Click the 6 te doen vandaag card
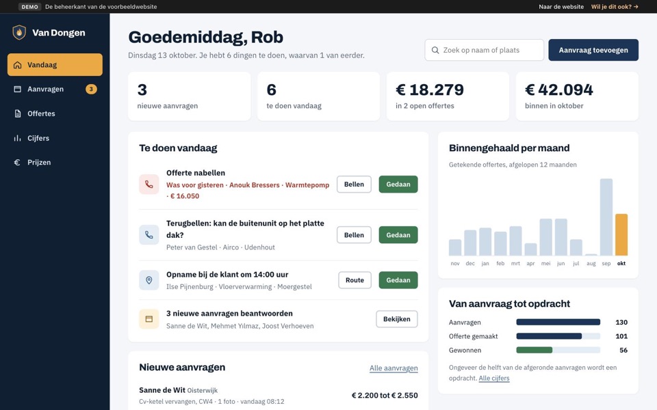This screenshot has width=657, height=410. pos(318,96)
